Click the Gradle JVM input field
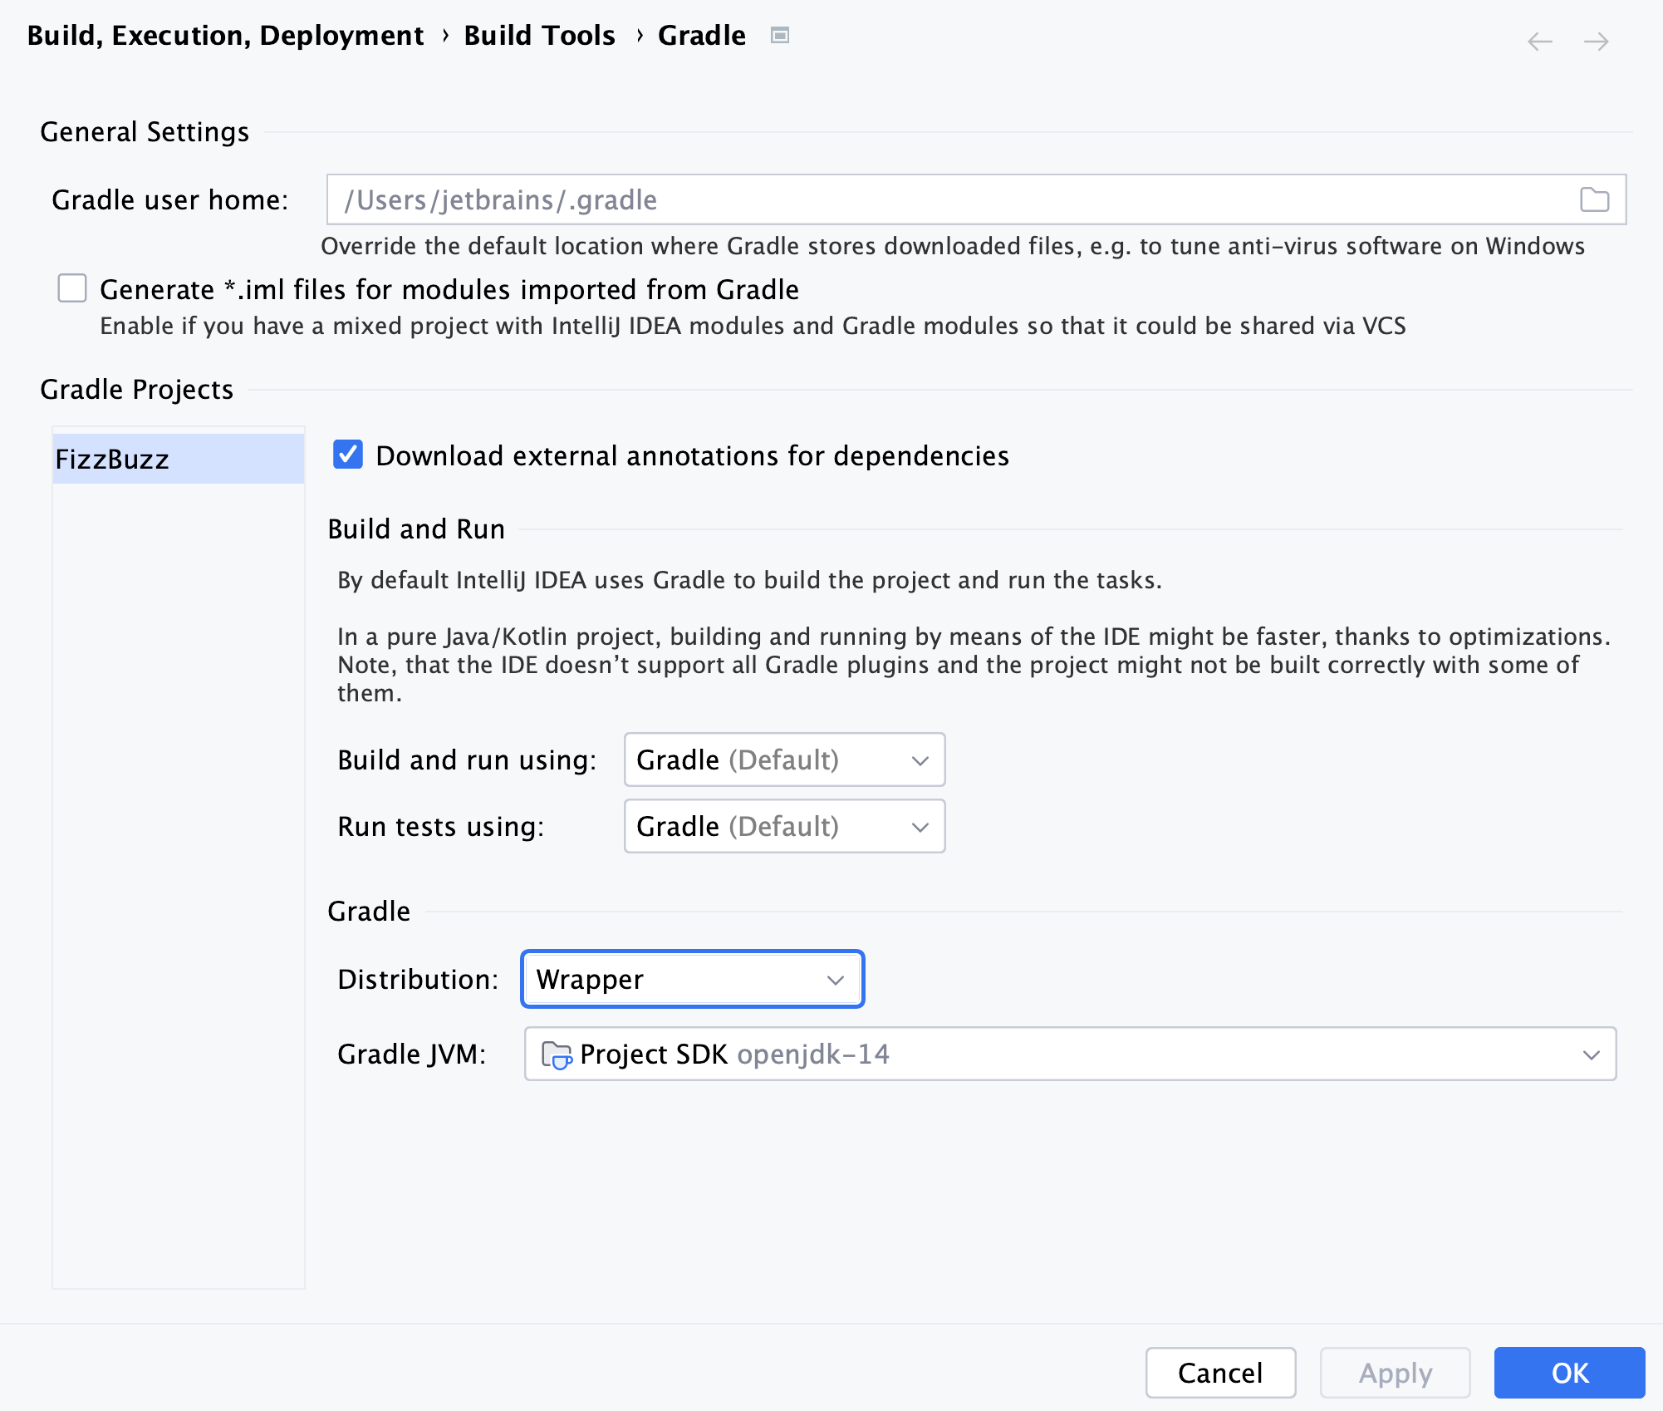The height and width of the screenshot is (1411, 1663). (x=1067, y=1053)
